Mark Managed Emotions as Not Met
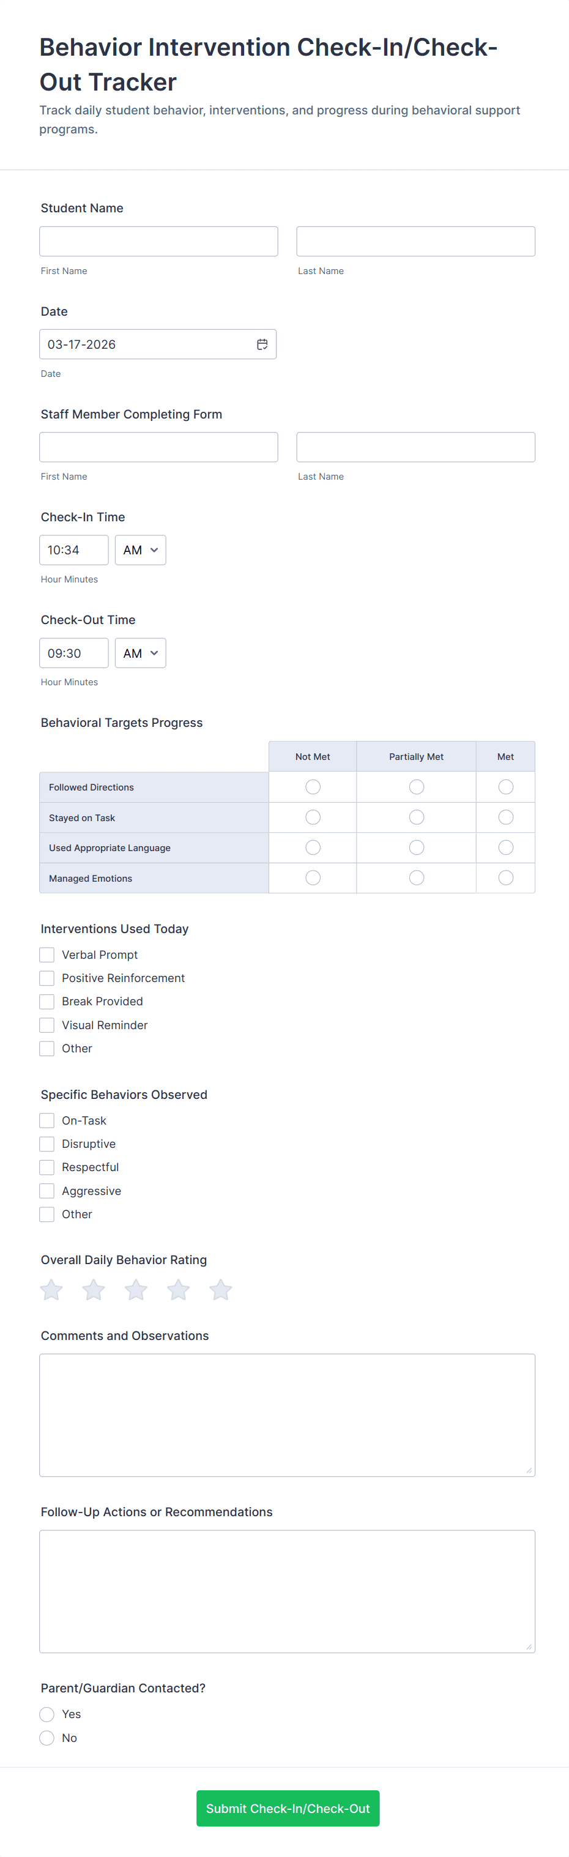The width and height of the screenshot is (569, 1857). pyautogui.click(x=312, y=877)
